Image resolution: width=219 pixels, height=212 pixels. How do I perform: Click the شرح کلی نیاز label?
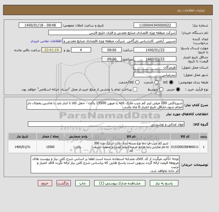pyautogui.click(x=196, y=105)
